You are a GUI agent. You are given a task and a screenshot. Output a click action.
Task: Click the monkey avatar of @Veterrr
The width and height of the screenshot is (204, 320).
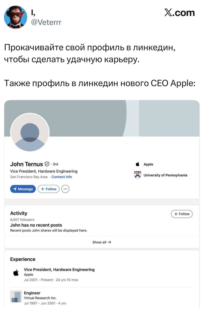(15, 17)
